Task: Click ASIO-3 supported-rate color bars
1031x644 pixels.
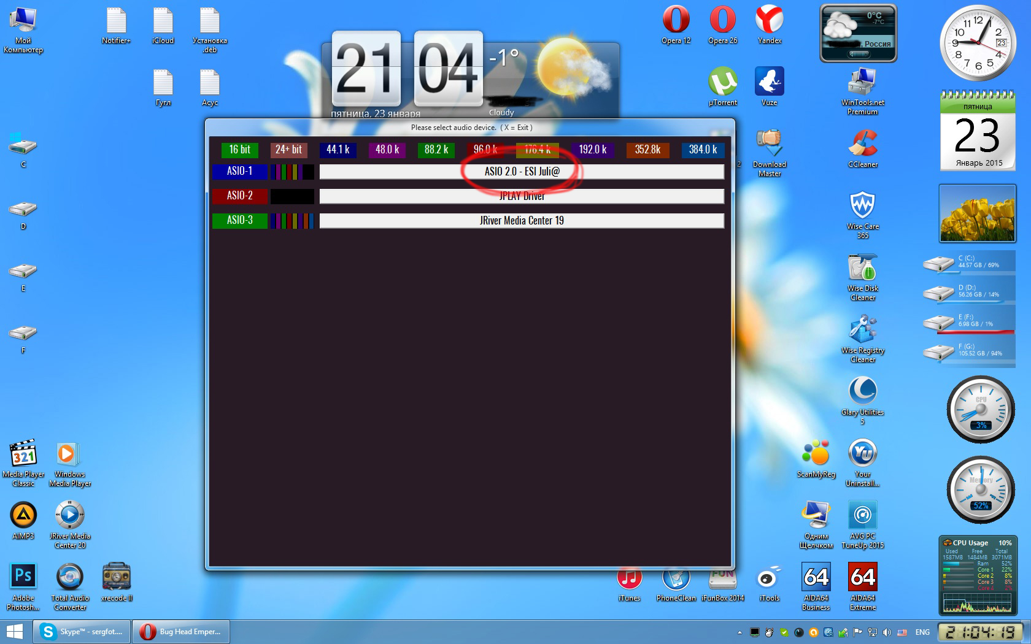Action: click(x=292, y=221)
